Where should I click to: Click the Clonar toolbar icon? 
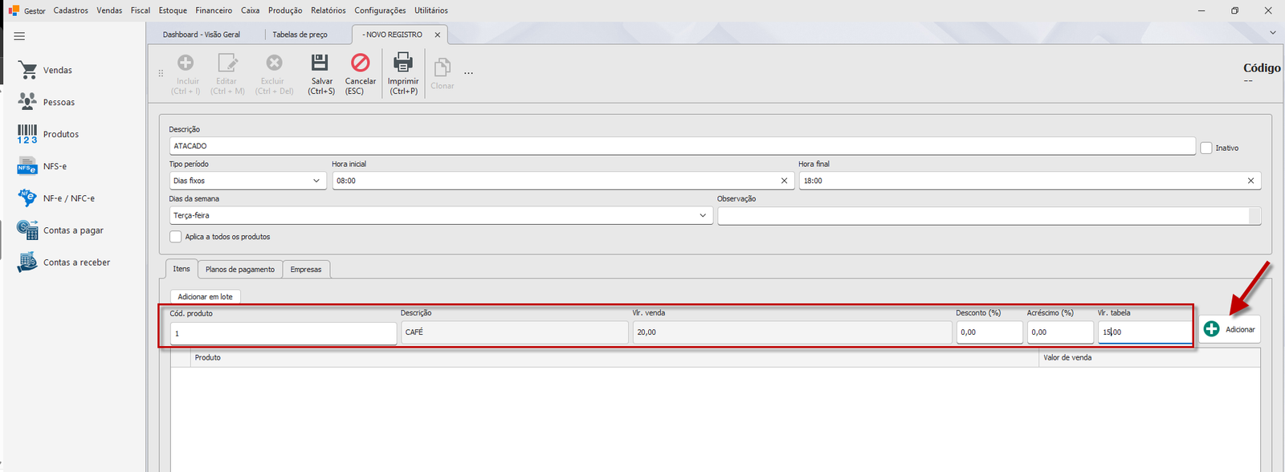pyautogui.click(x=443, y=67)
